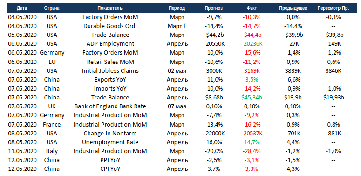Click the -28,4% Italy fact value
This screenshot has width=361, height=176.
tap(252, 151)
